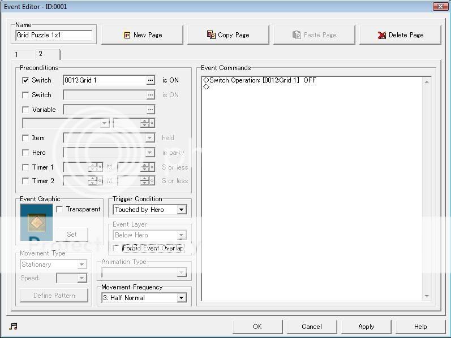
Task: Click the event Name text field
Action: [54, 35]
